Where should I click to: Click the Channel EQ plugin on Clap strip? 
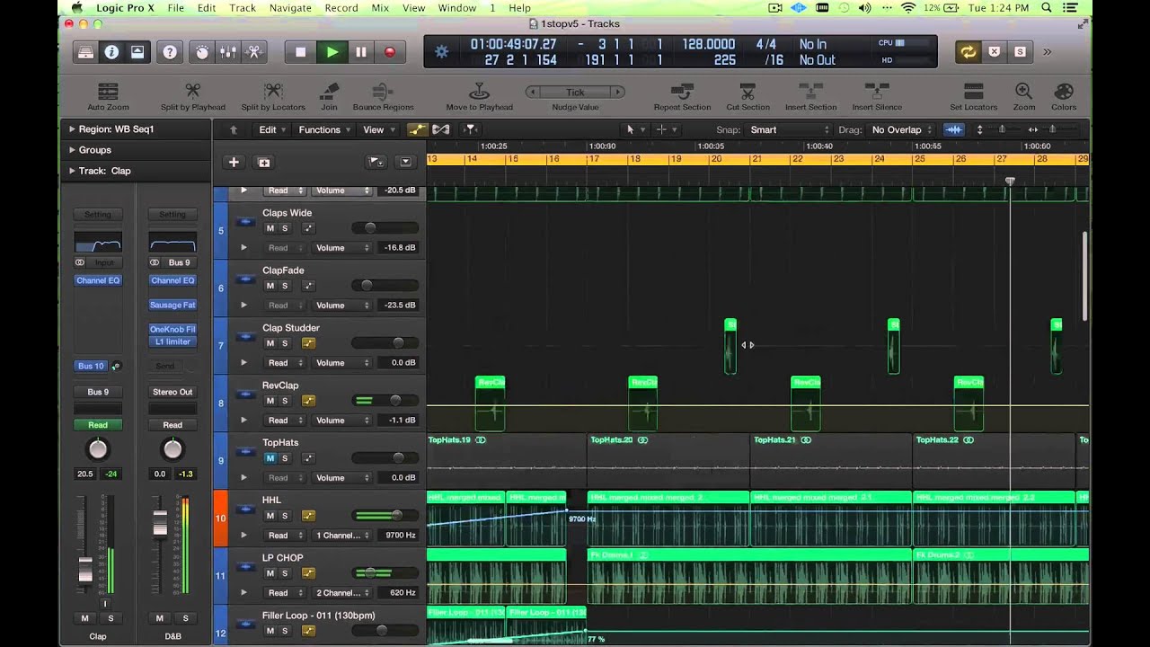coord(98,280)
